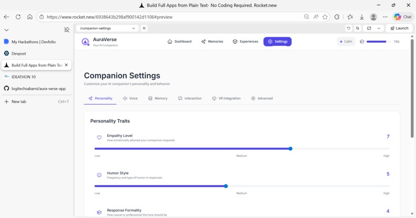This screenshot has height=218, width=416.
Task: Click the browser address bar URL
Action: click(109, 17)
